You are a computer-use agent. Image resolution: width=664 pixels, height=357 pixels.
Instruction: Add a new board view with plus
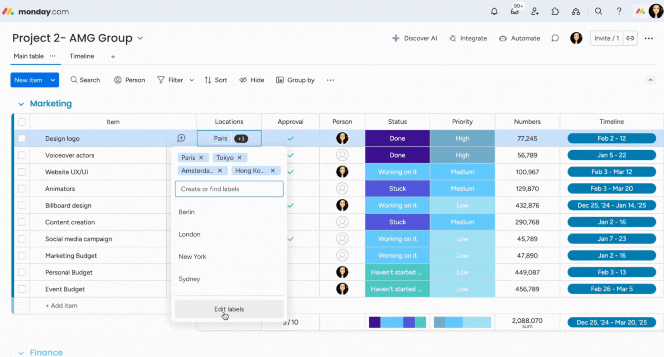(x=113, y=57)
